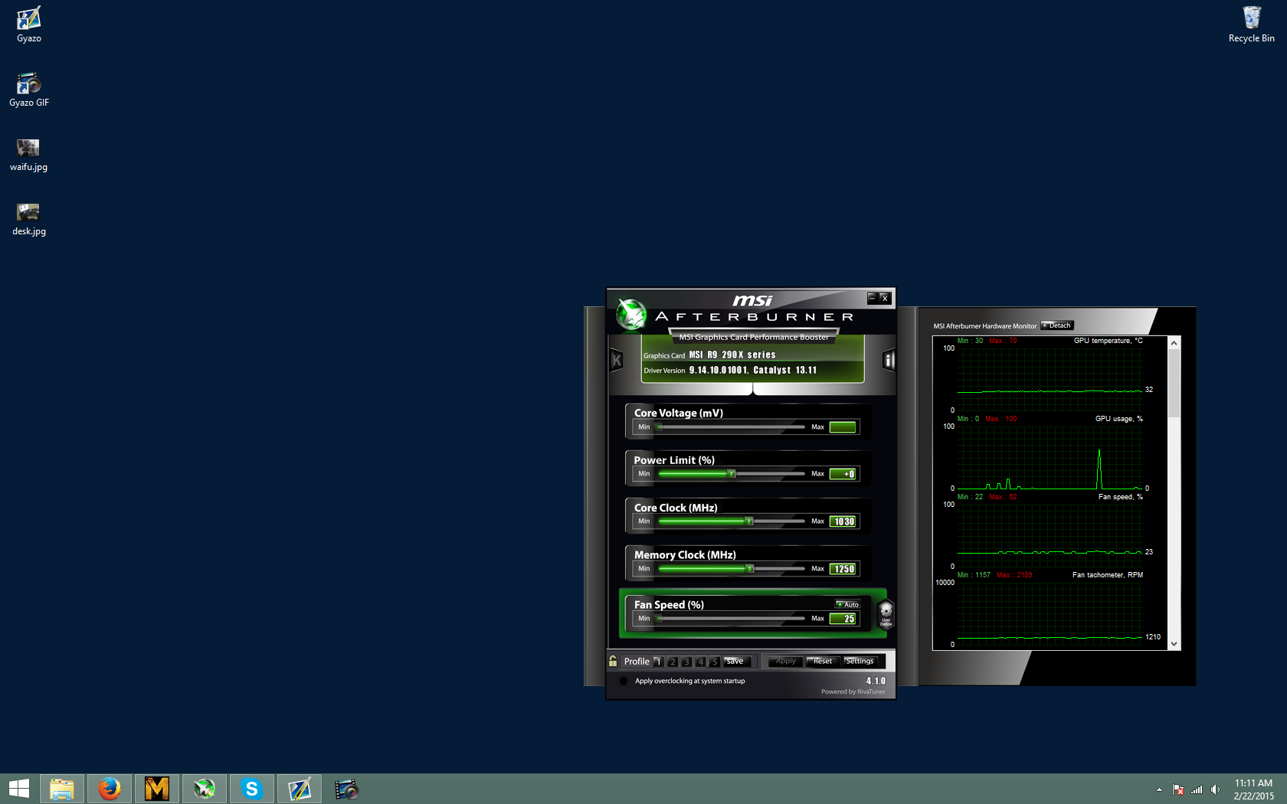Click the Core Voltage value box
1287x804 pixels.
pyautogui.click(x=843, y=427)
